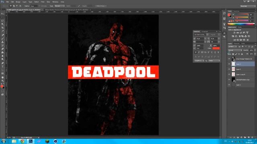257x144 pixels.
Task: Create a new layer button
Action: click(249, 138)
